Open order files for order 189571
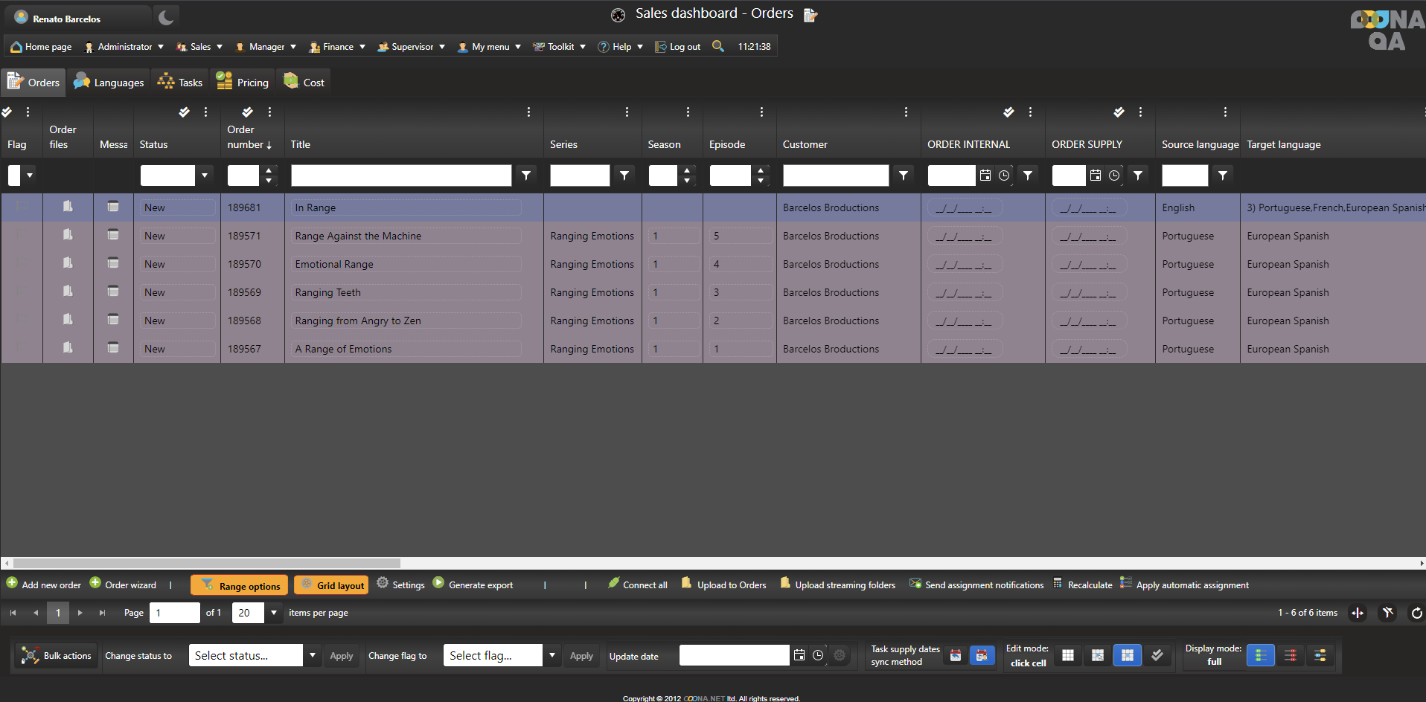This screenshot has height=702, width=1426. point(68,235)
